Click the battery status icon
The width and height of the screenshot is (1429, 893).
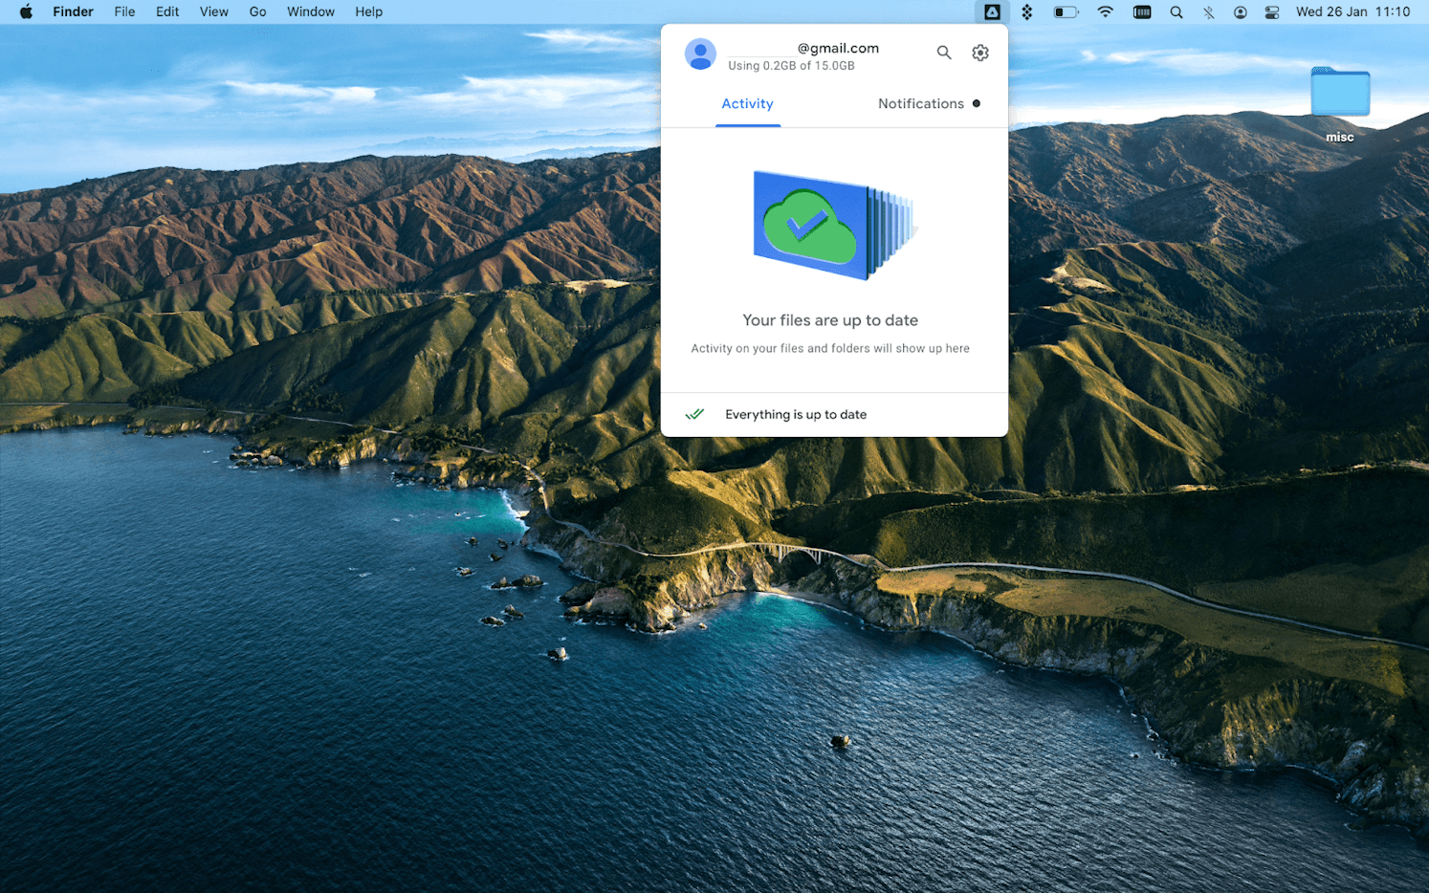pyautogui.click(x=1064, y=11)
